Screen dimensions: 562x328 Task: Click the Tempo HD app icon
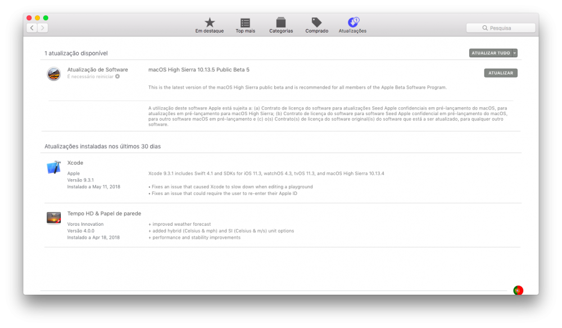pyautogui.click(x=54, y=218)
